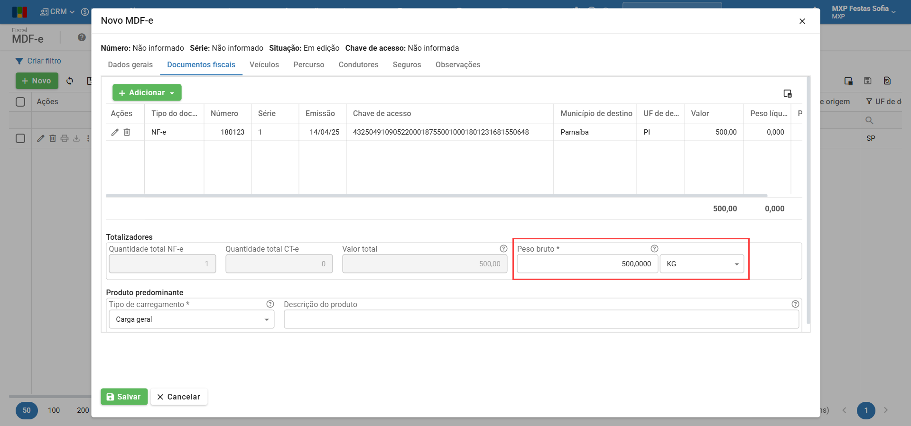This screenshot has height=426, width=911.
Task: Click help icon beside Valor total
Action: point(503,249)
